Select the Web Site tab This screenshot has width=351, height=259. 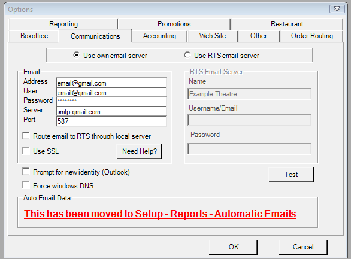click(x=213, y=36)
